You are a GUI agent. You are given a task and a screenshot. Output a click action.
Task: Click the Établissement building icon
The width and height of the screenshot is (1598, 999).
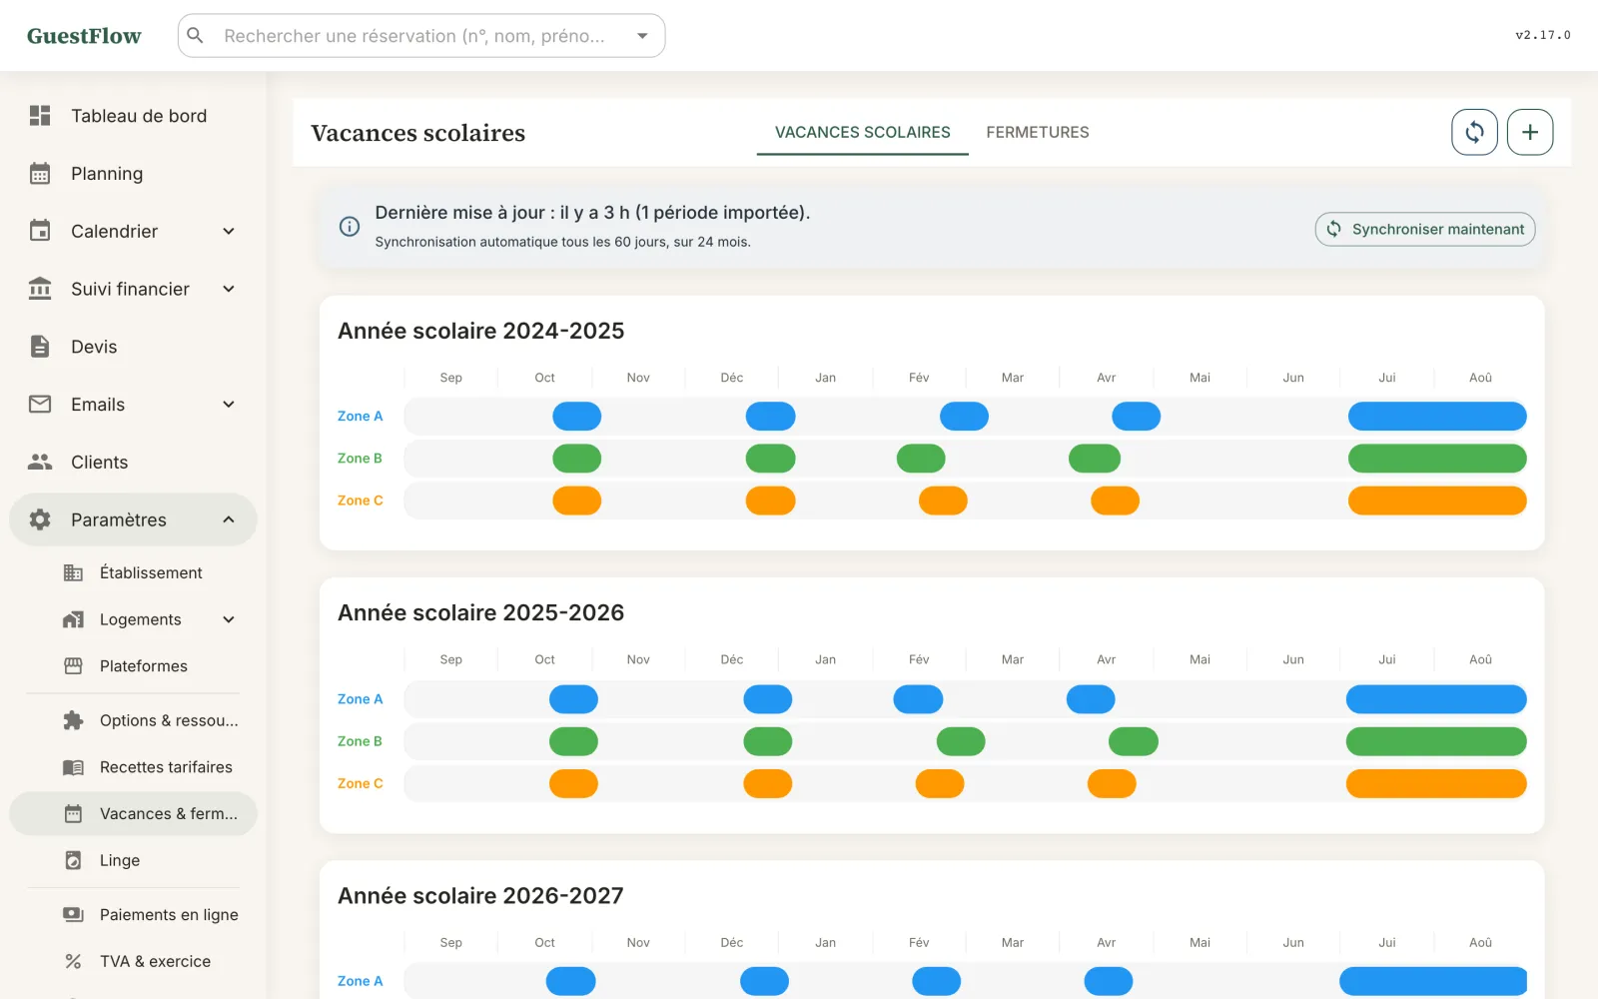[x=73, y=572]
